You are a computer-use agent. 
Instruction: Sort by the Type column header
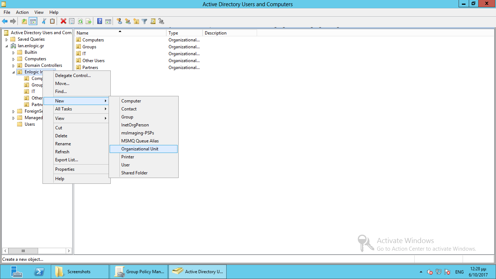click(x=184, y=33)
